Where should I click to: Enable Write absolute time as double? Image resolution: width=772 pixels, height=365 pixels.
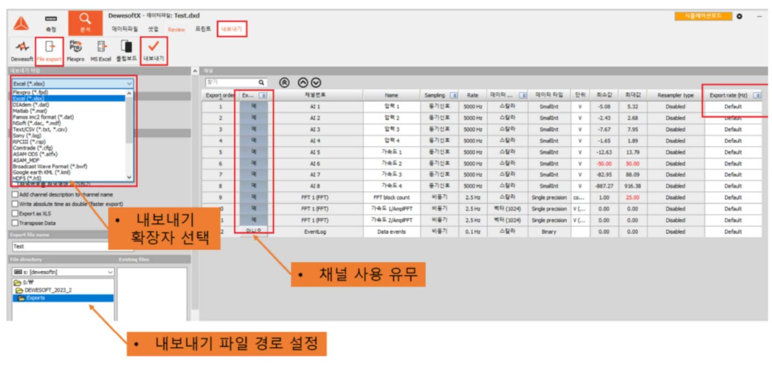pos(15,204)
